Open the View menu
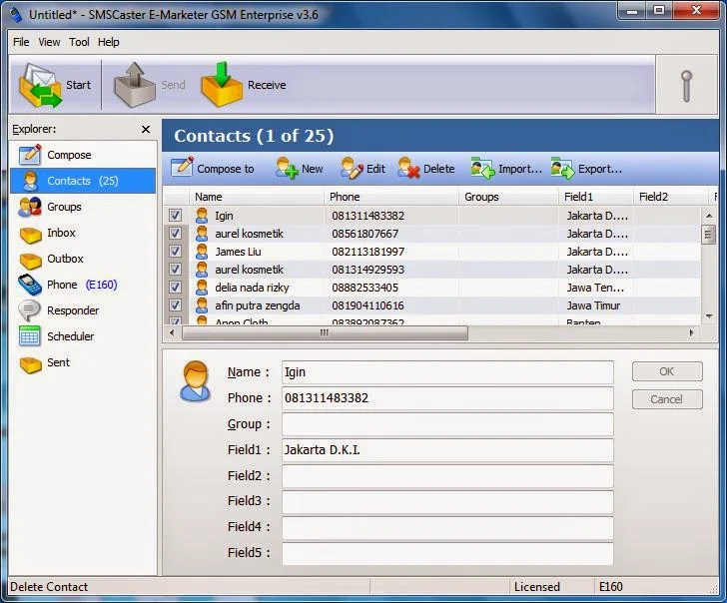 tap(49, 42)
